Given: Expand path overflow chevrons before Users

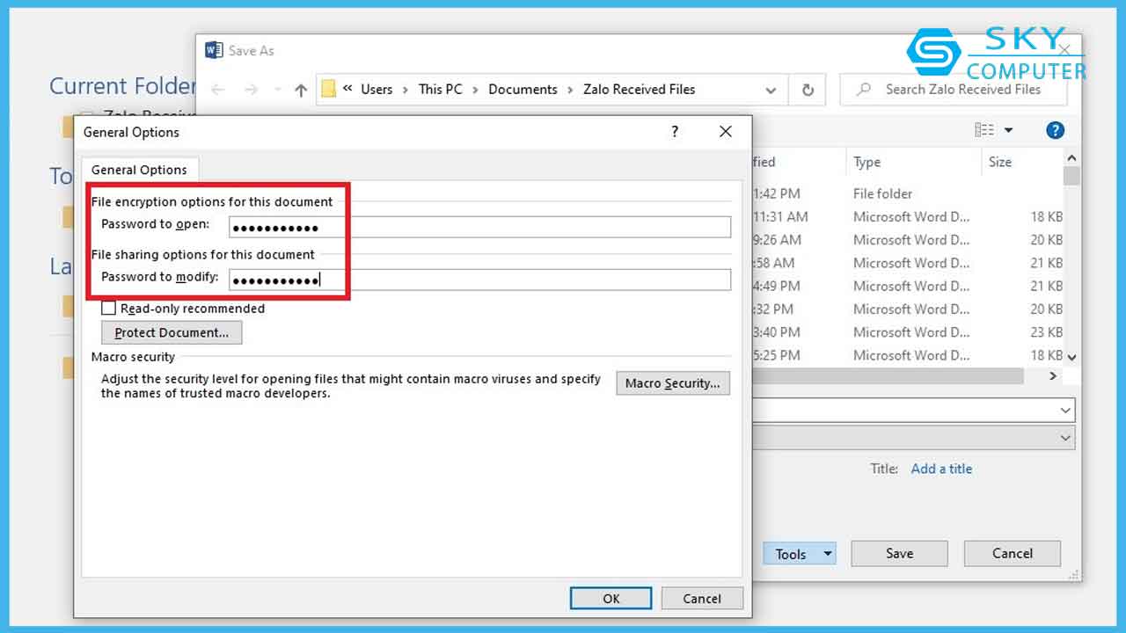Looking at the screenshot, I should coord(347,89).
